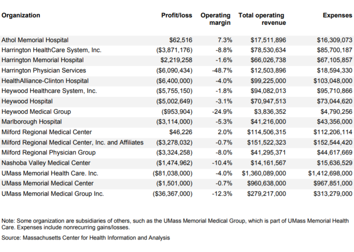This screenshot has width=354, height=252.
Task: Click the note about subsidiary organizations
Action: point(175,224)
